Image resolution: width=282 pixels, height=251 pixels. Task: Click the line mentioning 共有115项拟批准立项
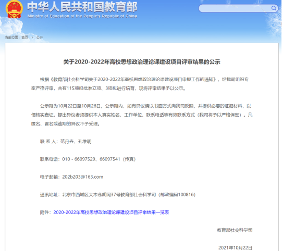pos(108,88)
